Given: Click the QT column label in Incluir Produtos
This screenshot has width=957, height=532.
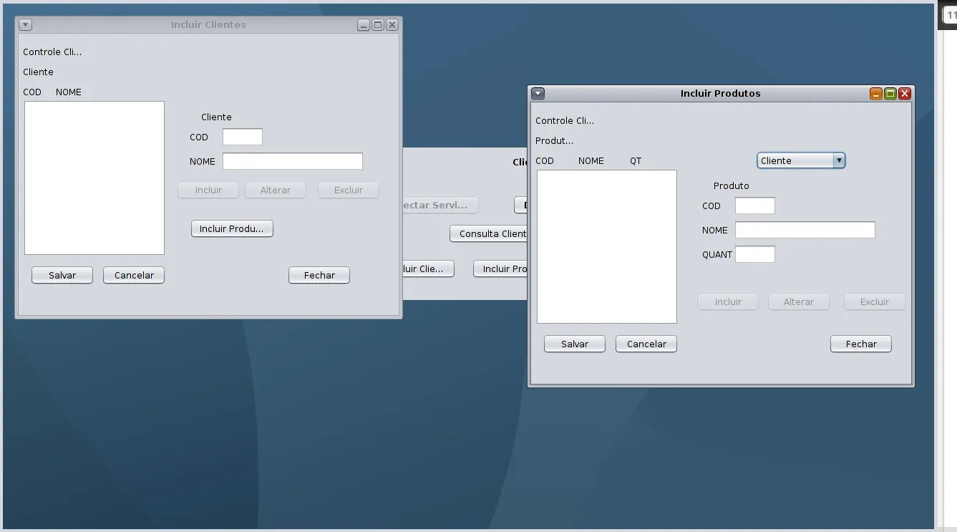Looking at the screenshot, I should tap(636, 160).
